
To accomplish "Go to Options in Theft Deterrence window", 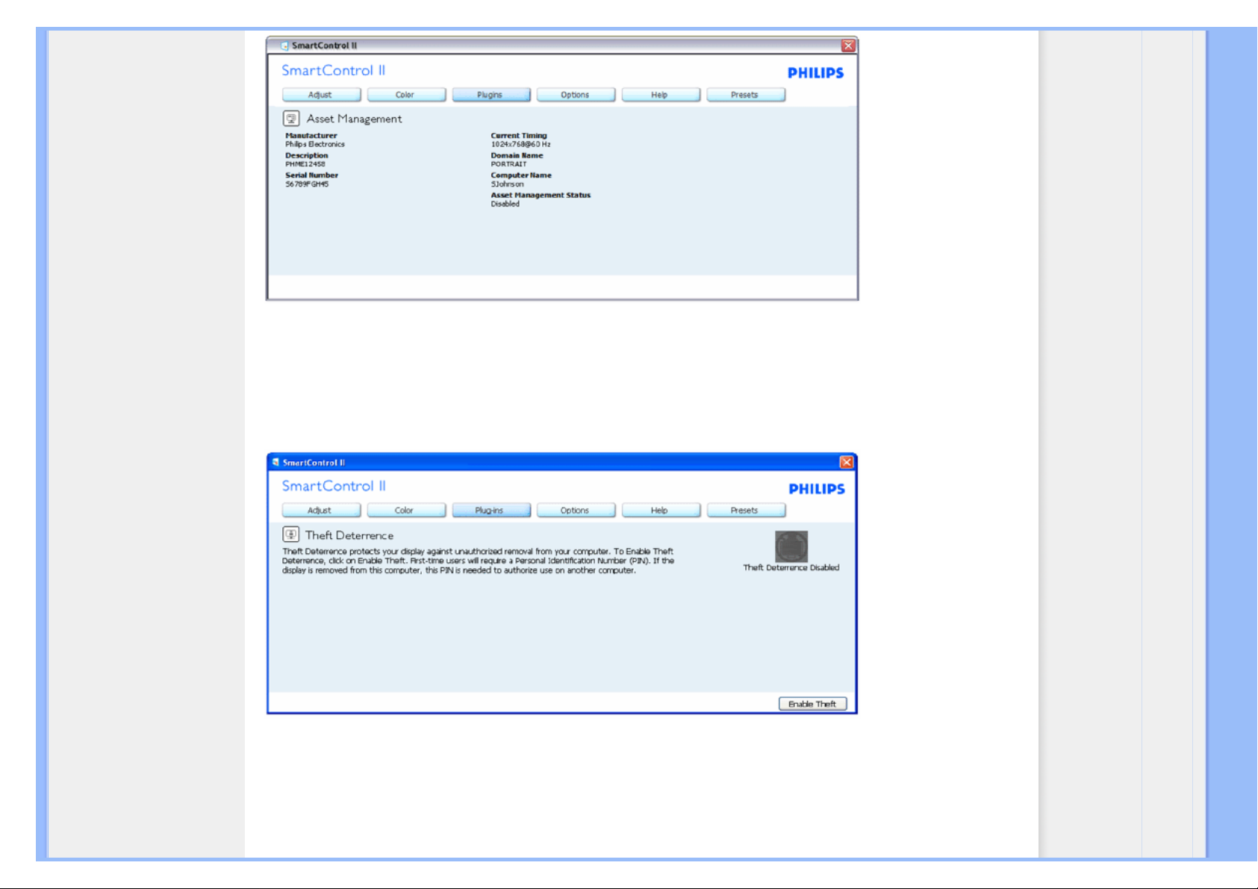I will [575, 511].
